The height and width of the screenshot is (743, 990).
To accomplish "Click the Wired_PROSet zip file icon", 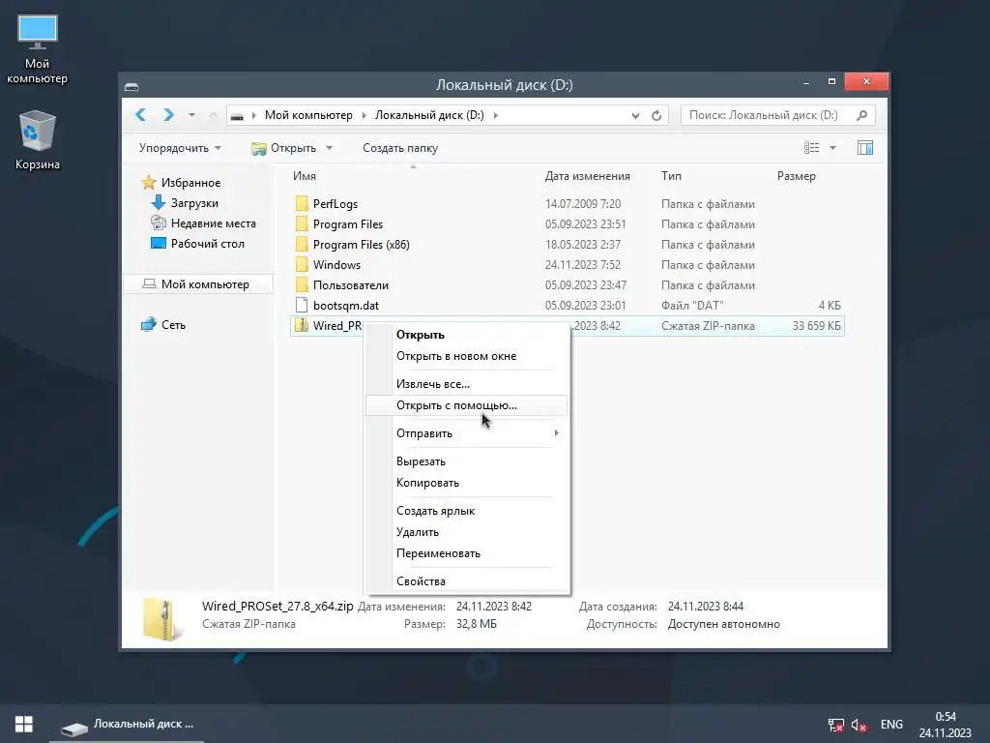I will 302,325.
